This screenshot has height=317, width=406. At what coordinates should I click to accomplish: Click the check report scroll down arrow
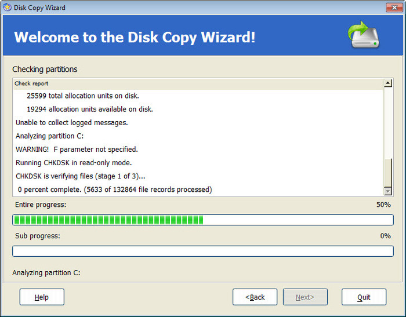tap(387, 191)
